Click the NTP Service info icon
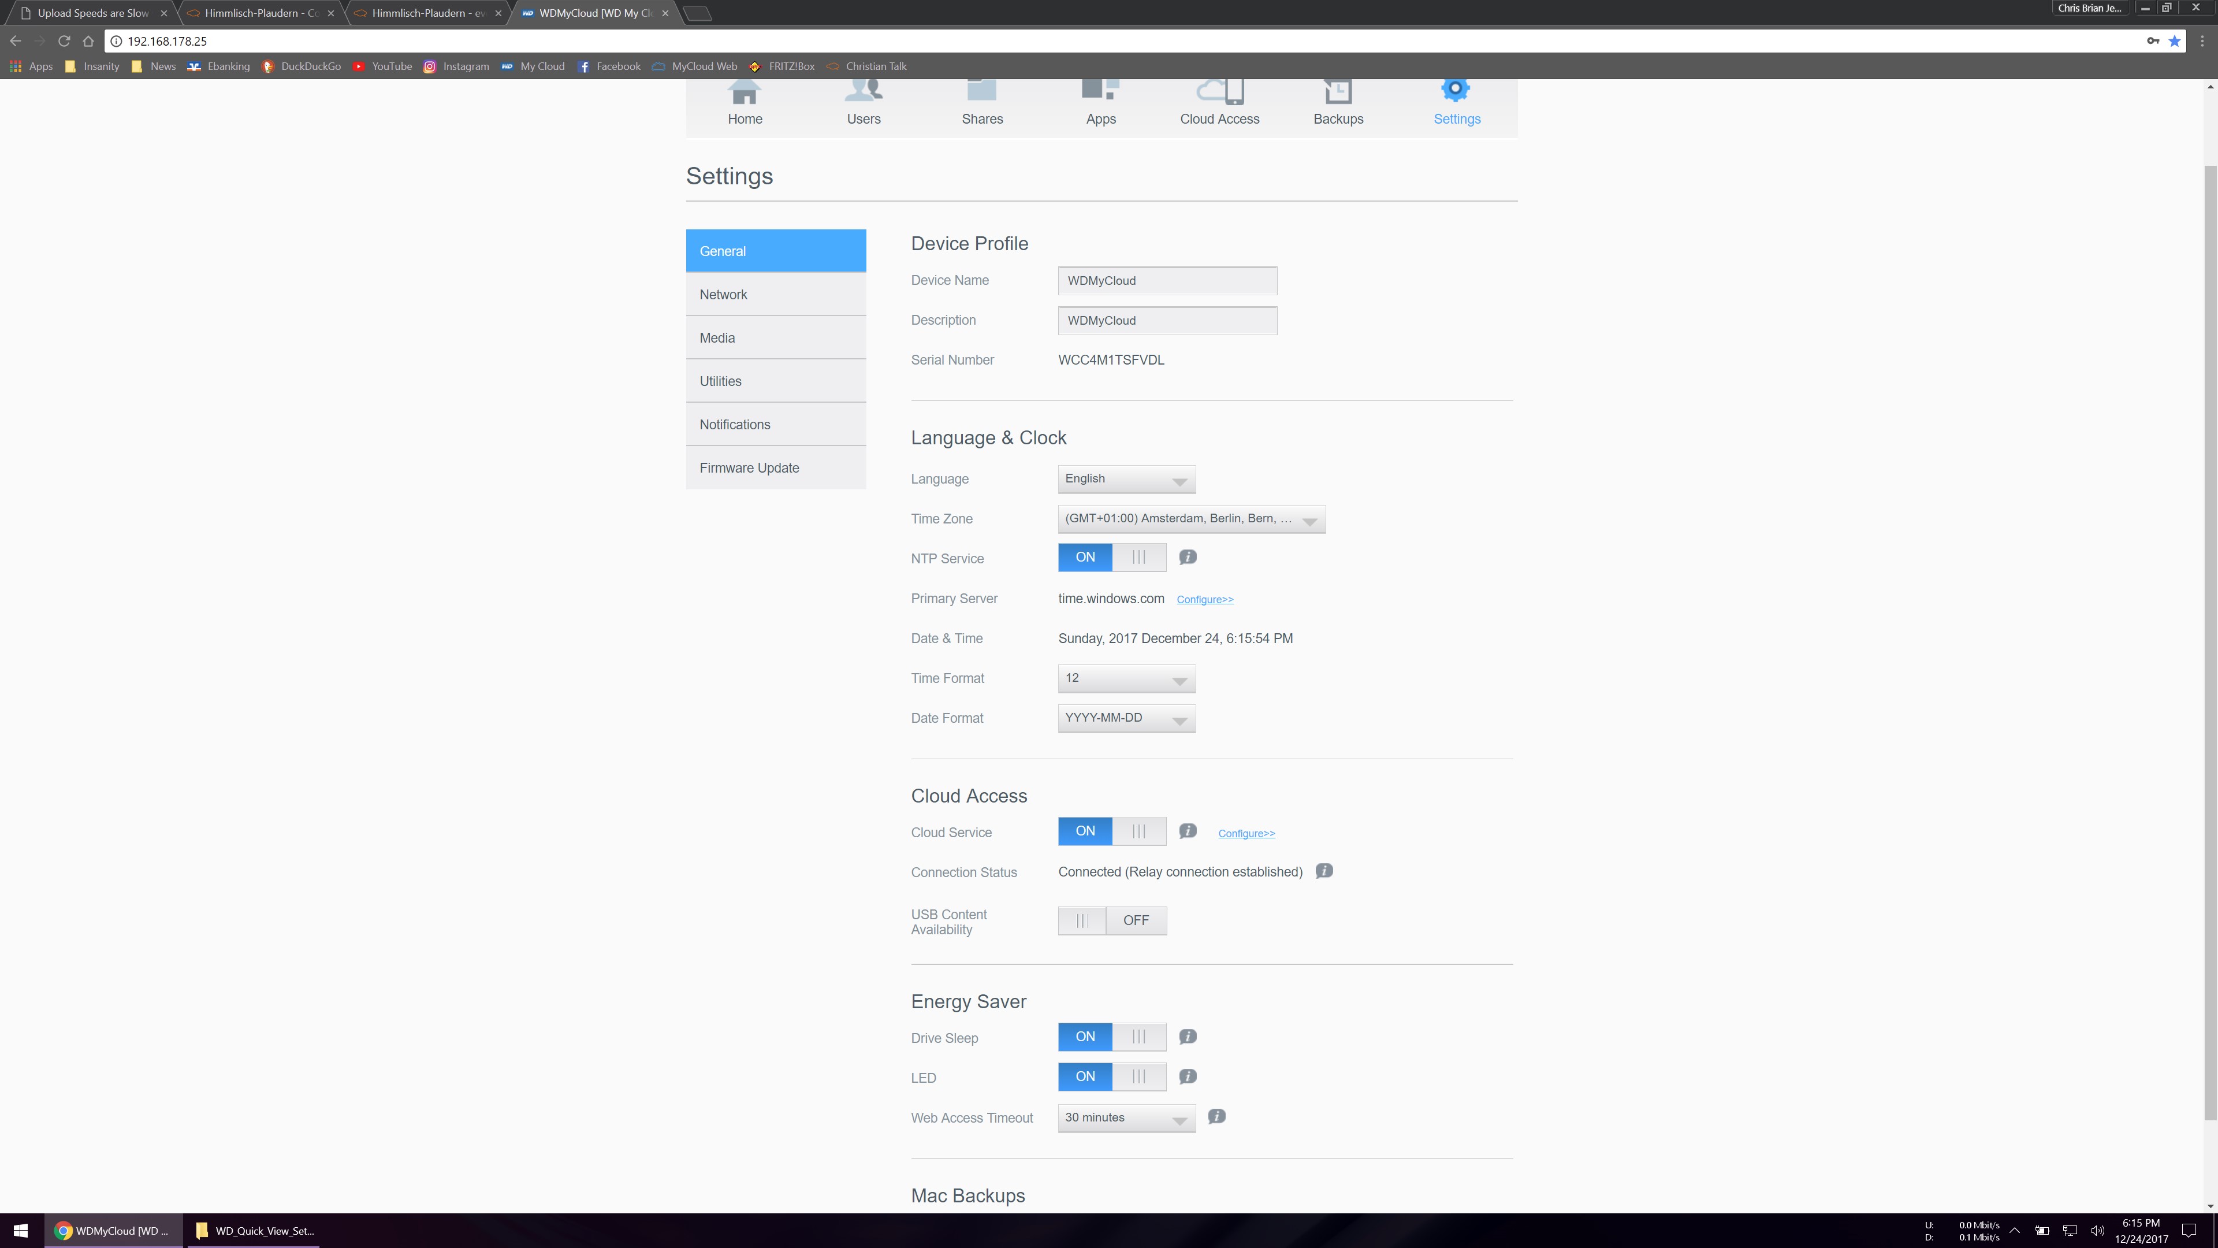Image resolution: width=2218 pixels, height=1248 pixels. [x=1188, y=557]
